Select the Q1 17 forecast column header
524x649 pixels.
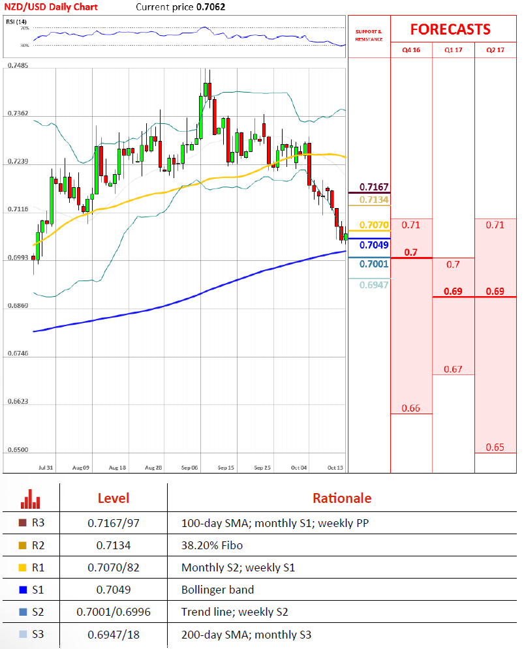(x=453, y=50)
